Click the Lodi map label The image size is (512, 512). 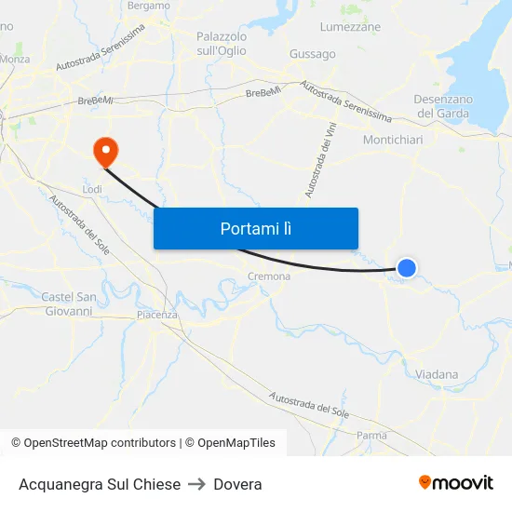(x=92, y=189)
